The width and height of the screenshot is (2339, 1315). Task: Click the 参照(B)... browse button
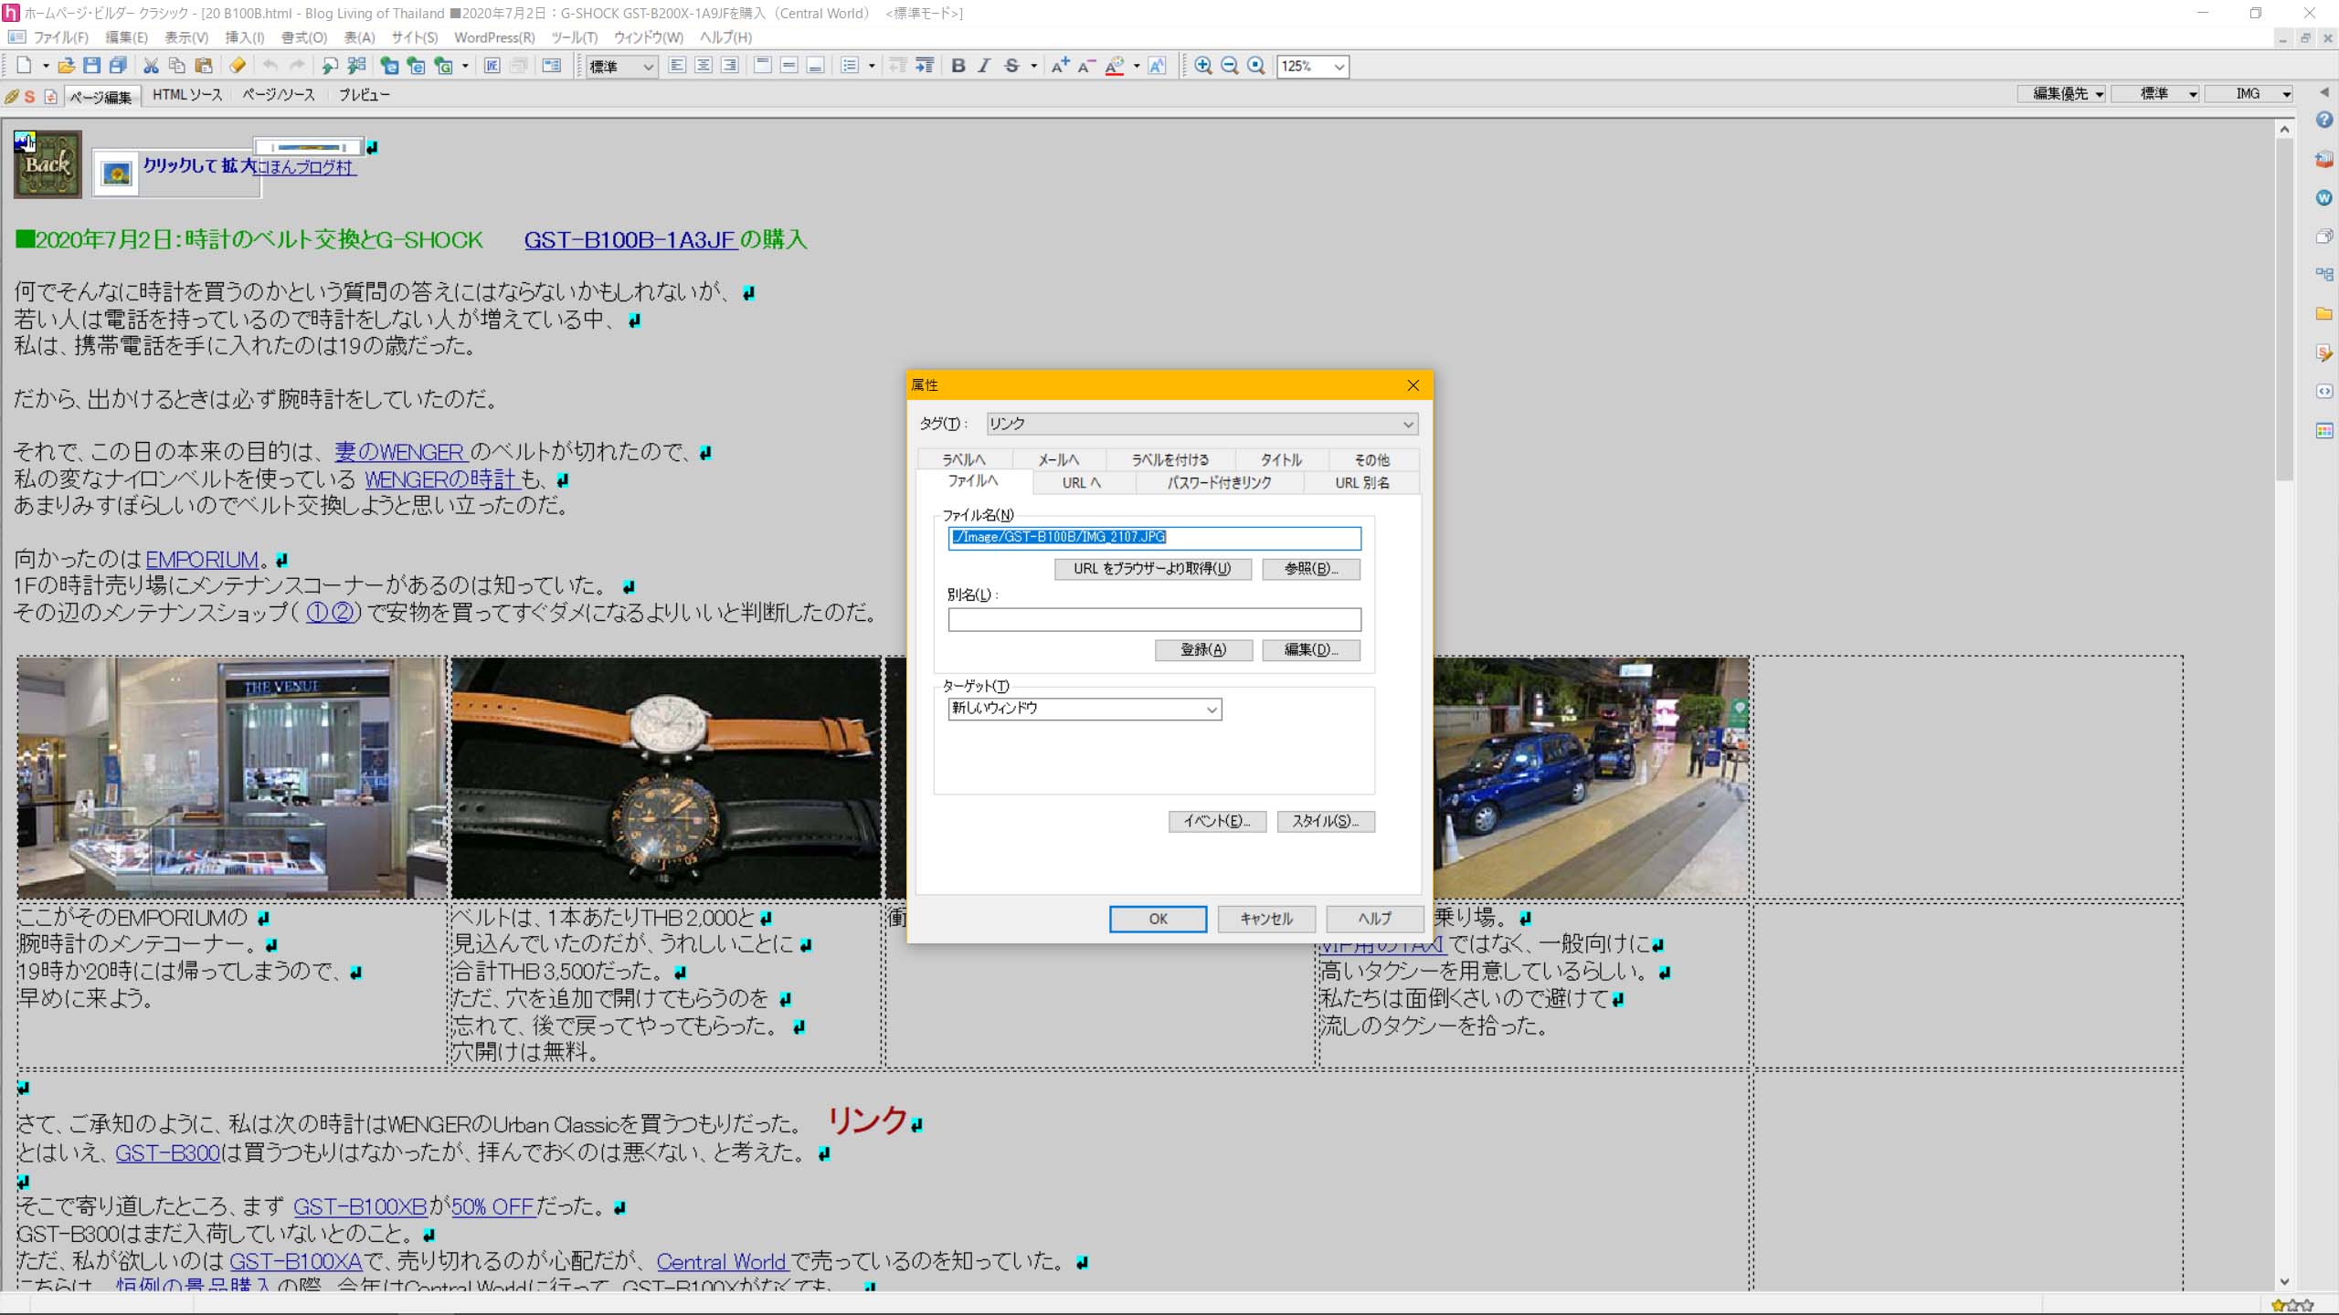click(1311, 569)
